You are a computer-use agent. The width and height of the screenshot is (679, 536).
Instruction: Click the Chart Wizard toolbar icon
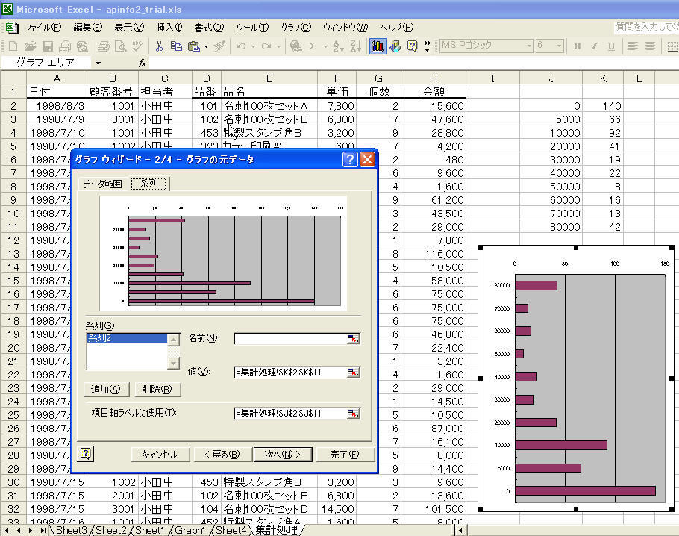[378, 46]
